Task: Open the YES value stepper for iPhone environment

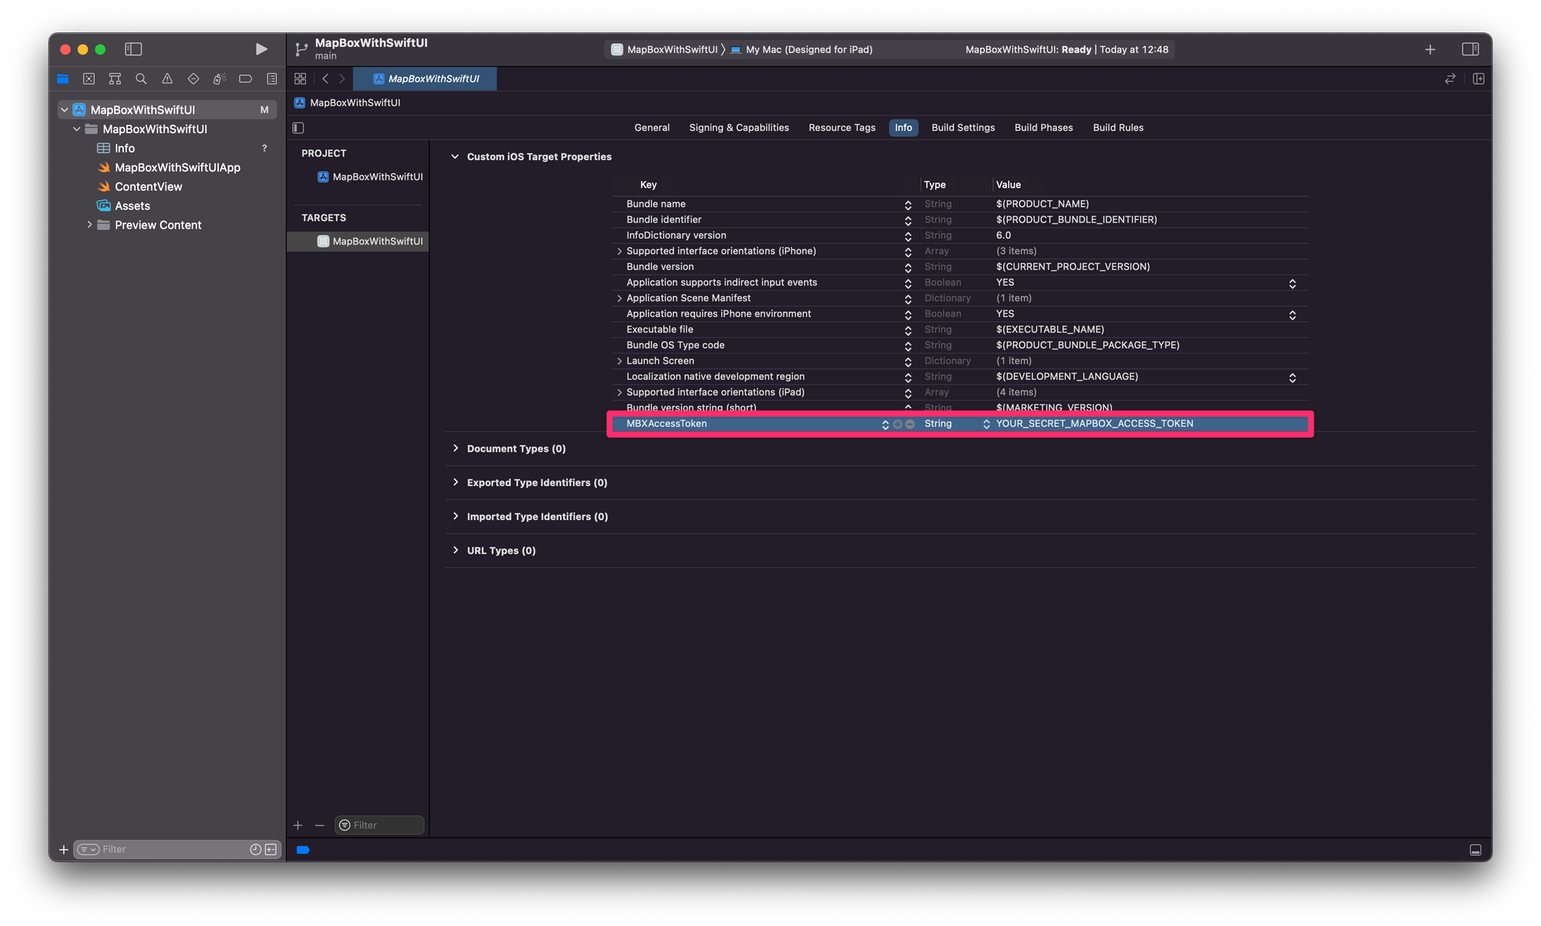Action: pyautogui.click(x=1292, y=314)
